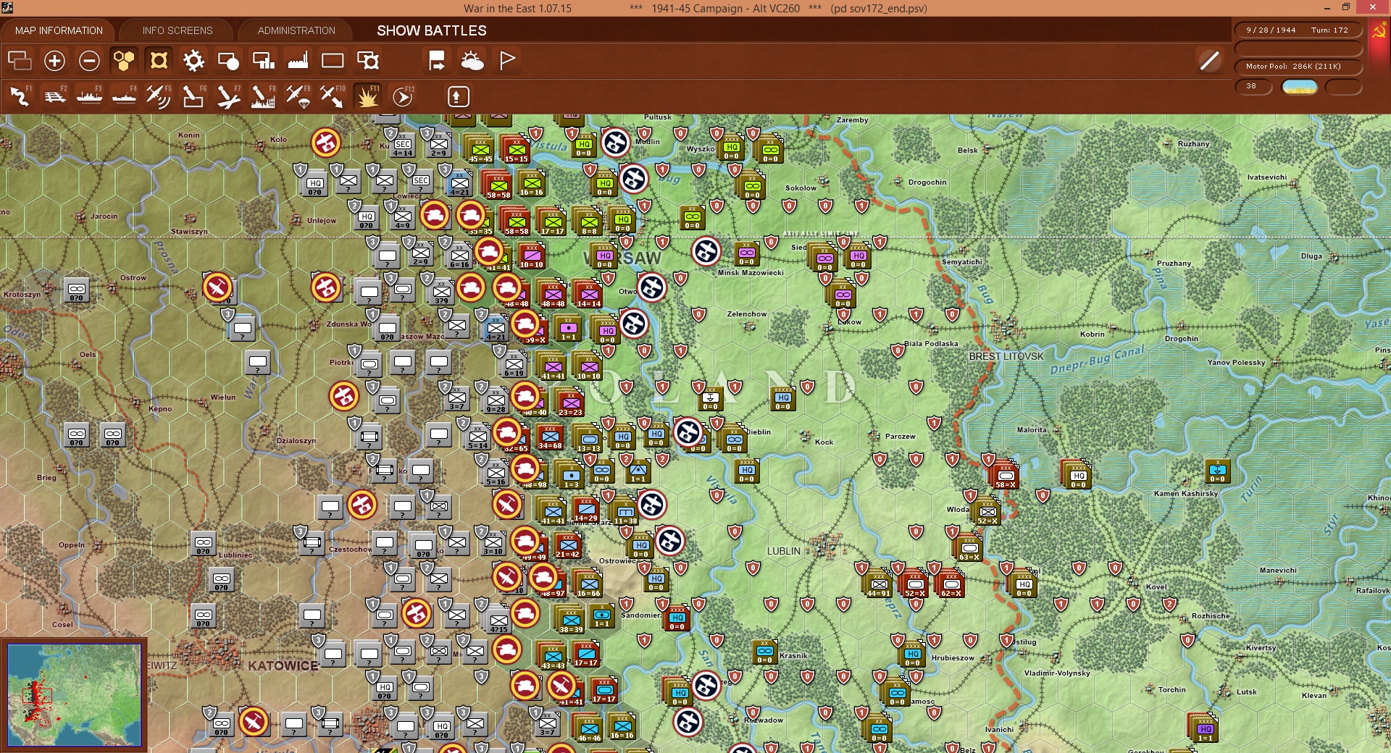The width and height of the screenshot is (1391, 753).
Task: Select the unit counter labeled 21=42
Action: click(x=568, y=545)
